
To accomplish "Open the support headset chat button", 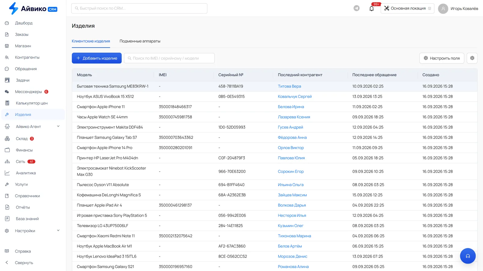I will pos(468,256).
